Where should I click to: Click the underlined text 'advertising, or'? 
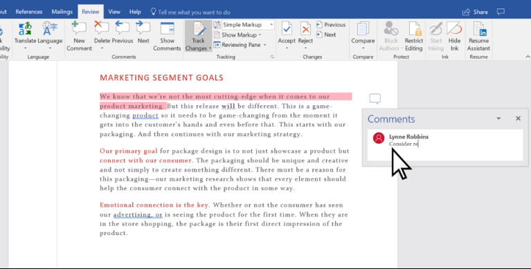pos(138,214)
